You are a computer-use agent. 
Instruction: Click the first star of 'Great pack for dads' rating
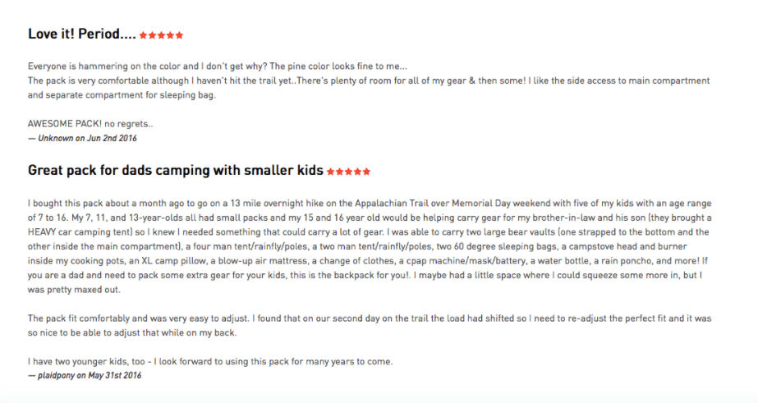pyautogui.click(x=331, y=172)
